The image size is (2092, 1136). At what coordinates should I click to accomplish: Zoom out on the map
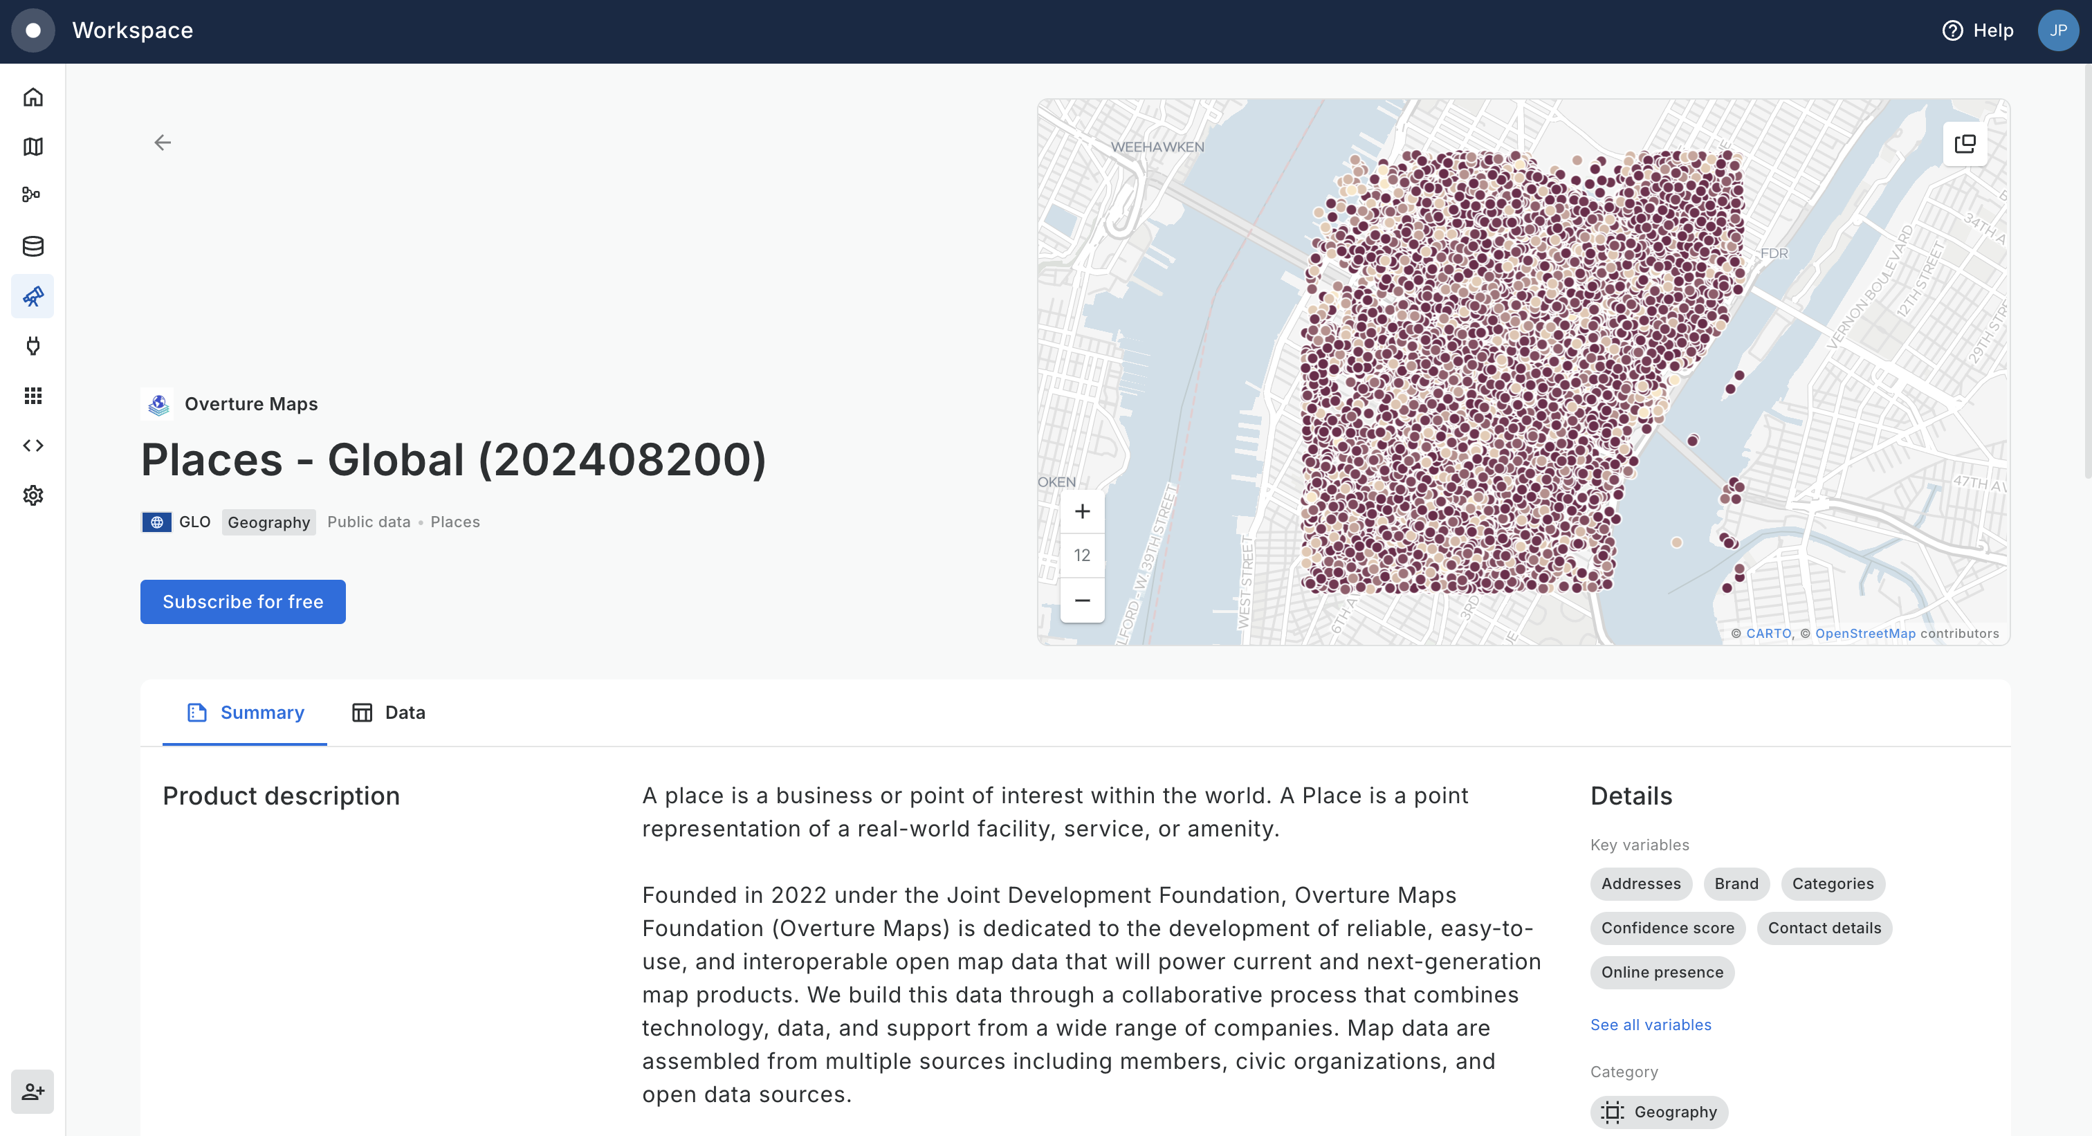[x=1082, y=601]
